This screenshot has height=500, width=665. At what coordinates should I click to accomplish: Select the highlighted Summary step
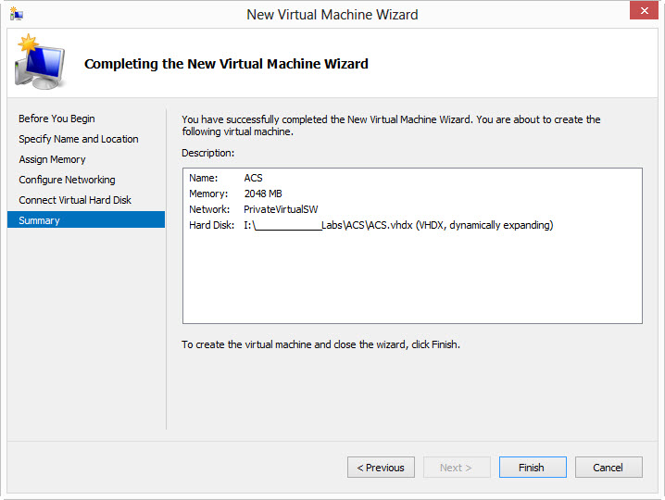pyautogui.click(x=39, y=220)
